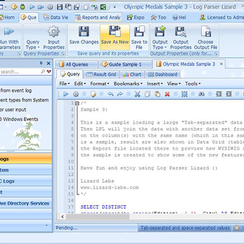This screenshot has width=244, height=244.
Task: Click the notepad-with-pencil icon in editor toolbar
Action: tap(94, 94)
